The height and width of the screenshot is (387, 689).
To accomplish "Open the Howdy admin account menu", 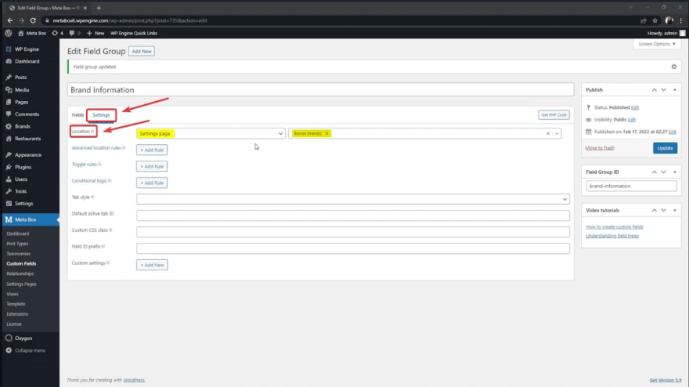I will pyautogui.click(x=666, y=33).
